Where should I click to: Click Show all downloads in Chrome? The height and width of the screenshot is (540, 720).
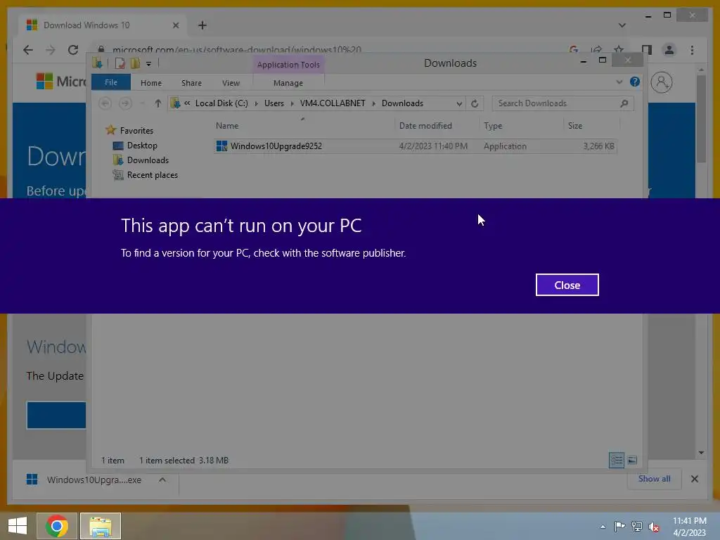coord(654,479)
